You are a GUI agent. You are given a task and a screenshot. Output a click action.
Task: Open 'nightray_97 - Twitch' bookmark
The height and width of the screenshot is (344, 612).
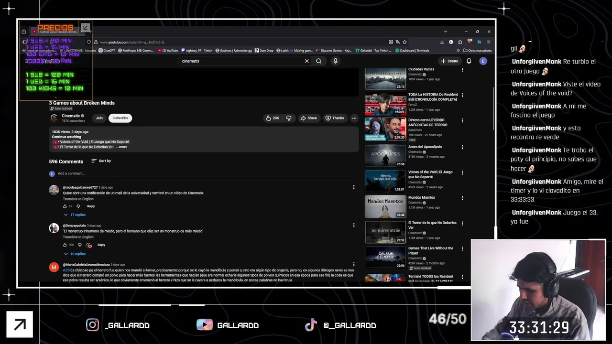(197, 51)
